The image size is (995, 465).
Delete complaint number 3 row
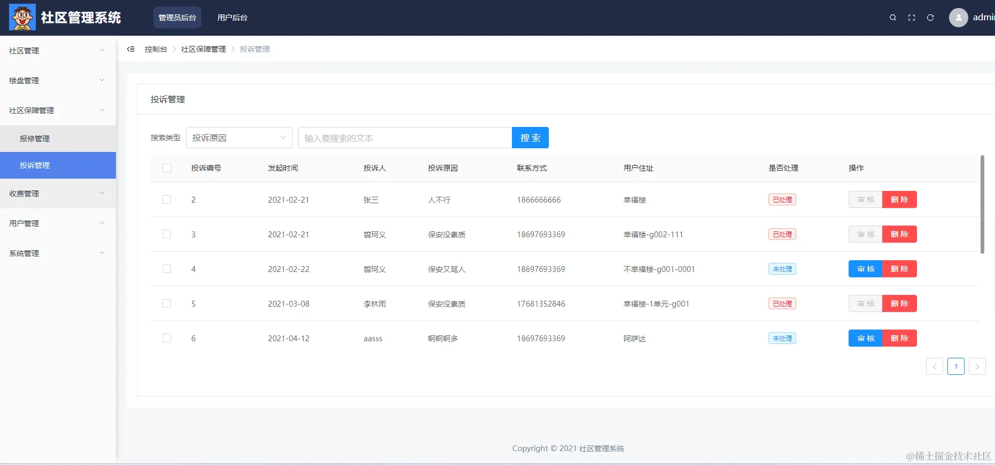(x=900, y=234)
